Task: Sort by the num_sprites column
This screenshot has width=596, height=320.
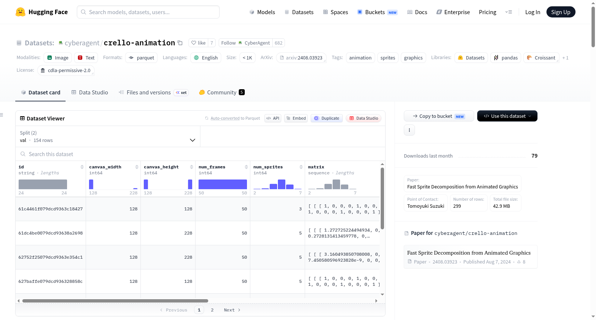Action: point(301,167)
